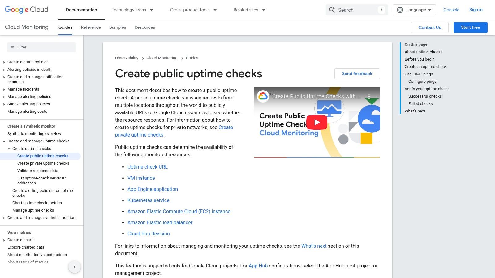
Task: Collapse the Create uptime checks section
Action: (x=9, y=149)
